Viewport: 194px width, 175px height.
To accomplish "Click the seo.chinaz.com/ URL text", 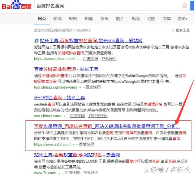I will click(x=48, y=116).
